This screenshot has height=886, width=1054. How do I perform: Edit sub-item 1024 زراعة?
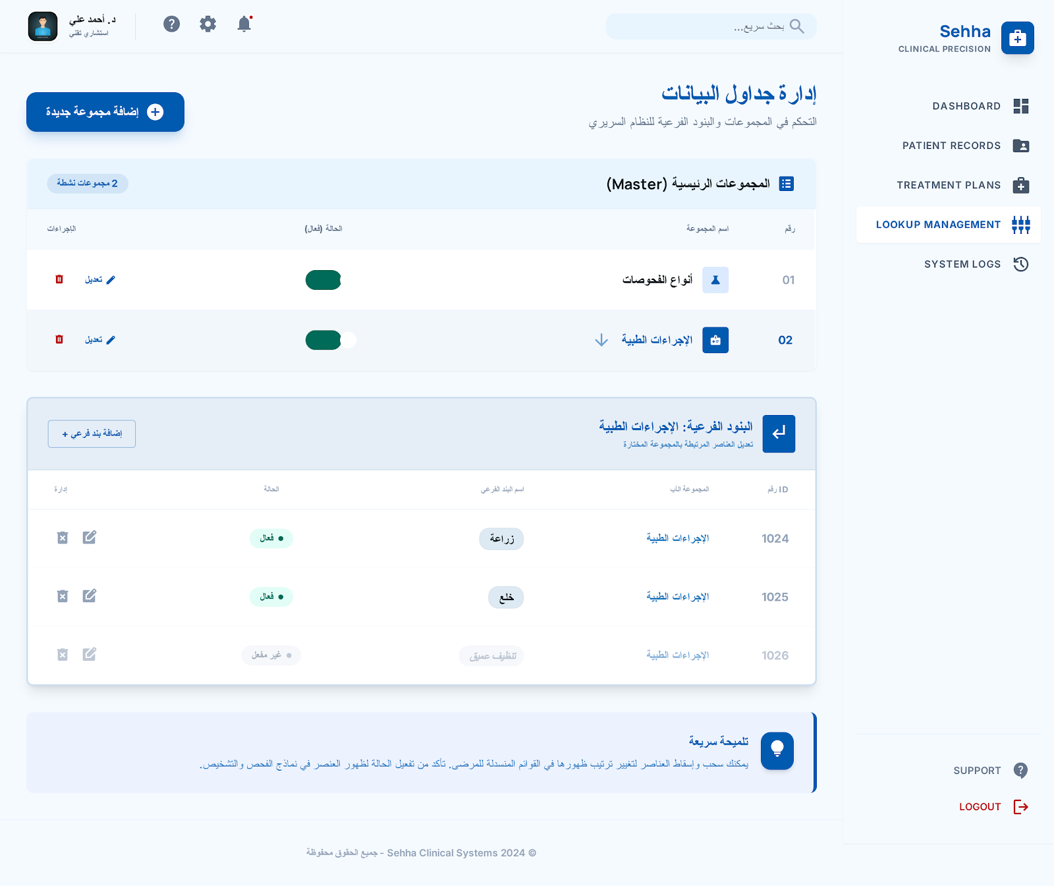(90, 538)
